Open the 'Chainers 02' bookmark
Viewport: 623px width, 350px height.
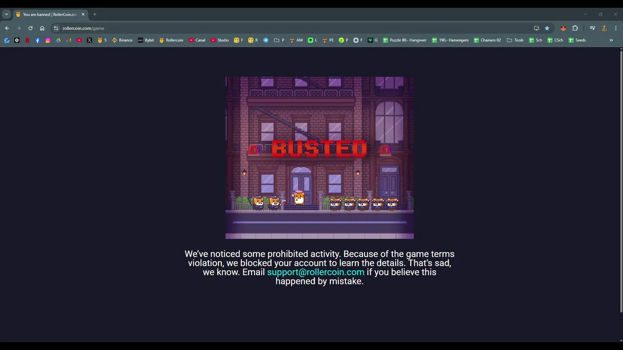(487, 40)
